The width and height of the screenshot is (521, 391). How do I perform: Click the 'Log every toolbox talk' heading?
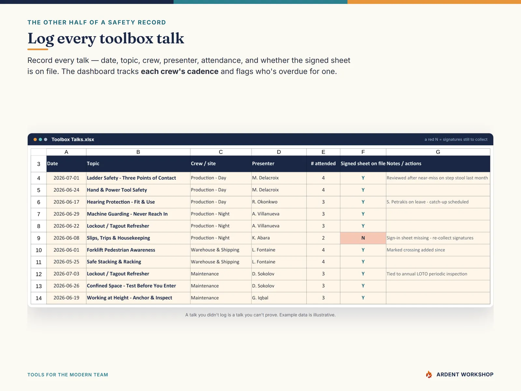pyautogui.click(x=106, y=38)
